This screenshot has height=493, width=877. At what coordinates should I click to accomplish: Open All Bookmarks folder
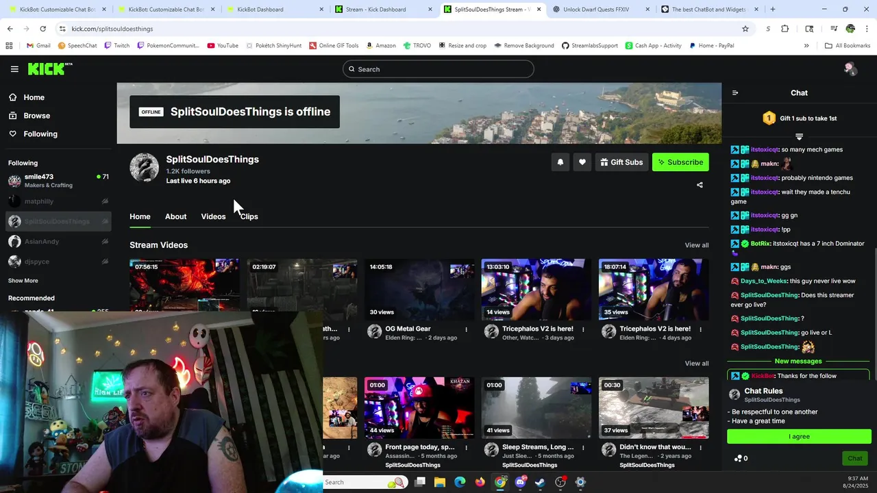[x=848, y=46]
